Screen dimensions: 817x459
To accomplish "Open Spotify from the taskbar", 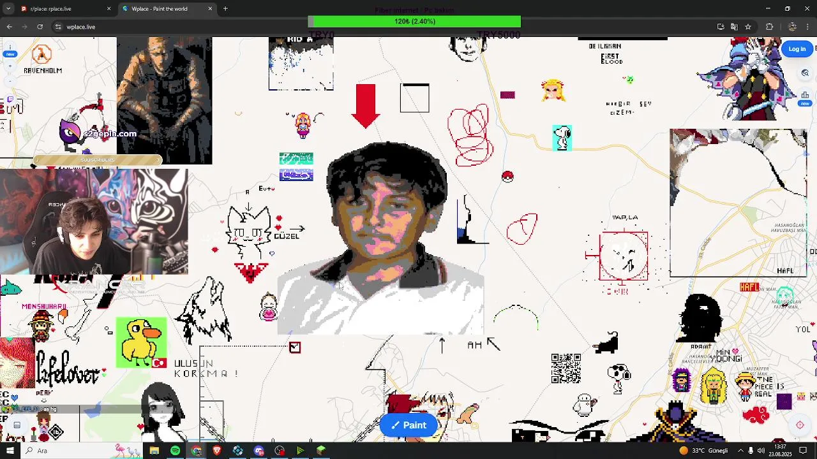I will pyautogui.click(x=176, y=451).
